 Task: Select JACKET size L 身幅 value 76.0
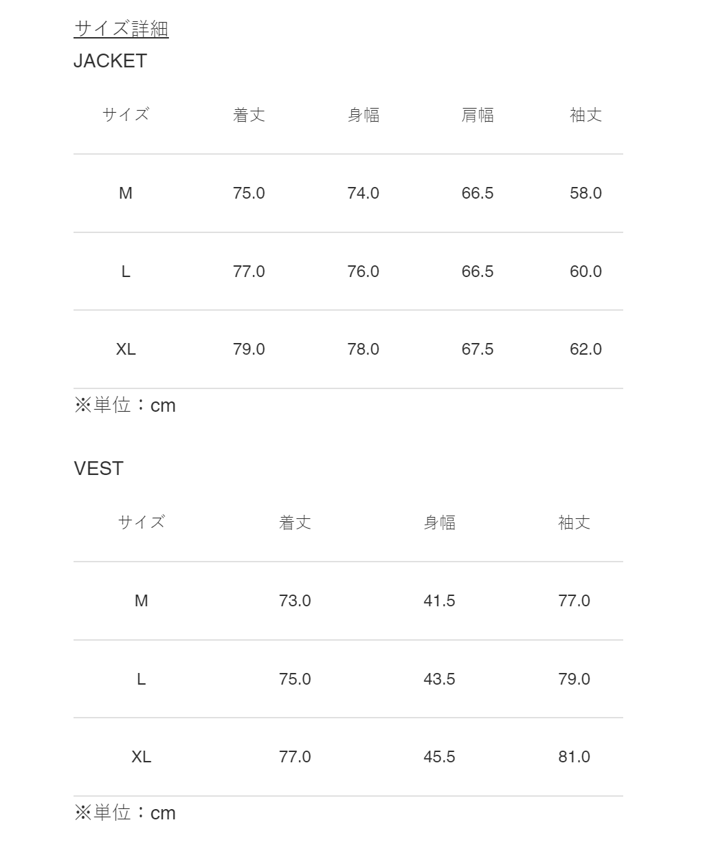[x=363, y=272]
